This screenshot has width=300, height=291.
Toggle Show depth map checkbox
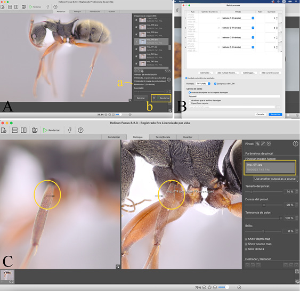pyautogui.click(x=246, y=239)
